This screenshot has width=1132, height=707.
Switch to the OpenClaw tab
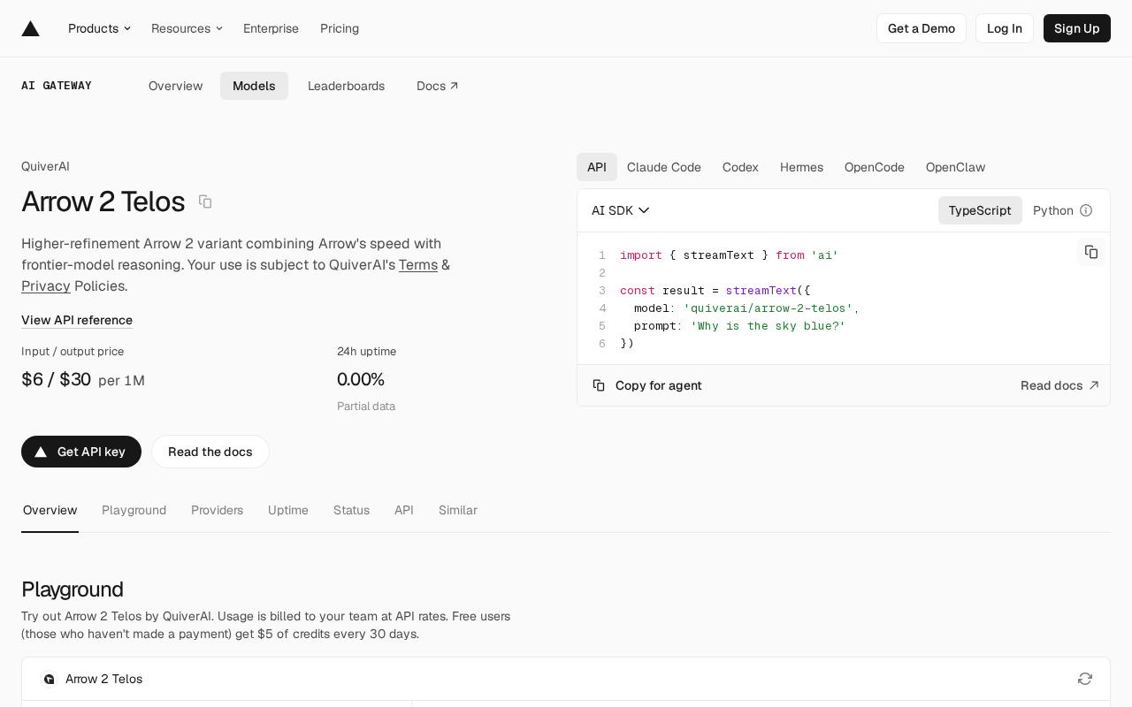[955, 167]
